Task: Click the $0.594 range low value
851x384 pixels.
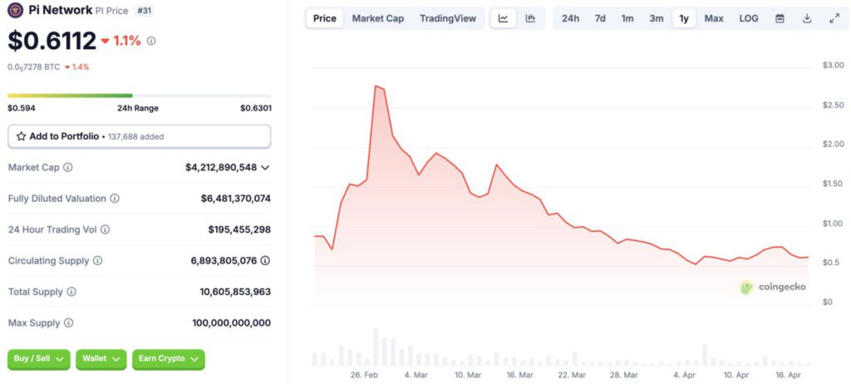Action: [x=21, y=108]
